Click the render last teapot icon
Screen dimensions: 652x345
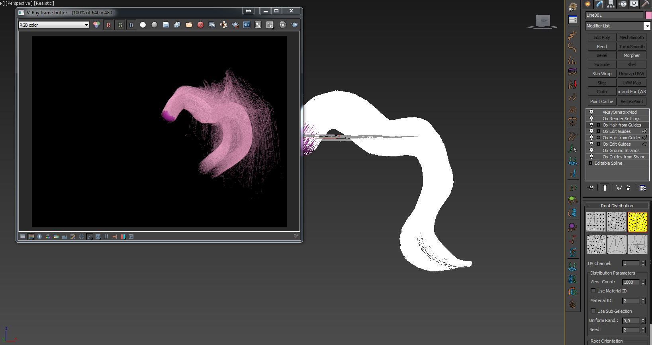[294, 25]
